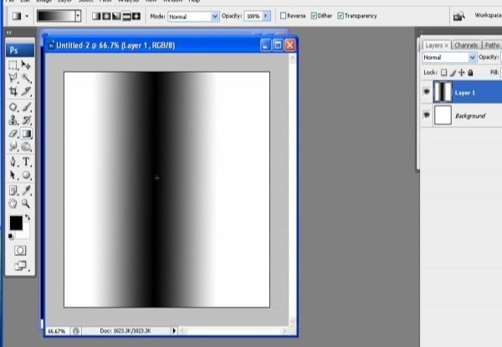
Task: Click the Background layer thumbnail
Action: point(443,115)
